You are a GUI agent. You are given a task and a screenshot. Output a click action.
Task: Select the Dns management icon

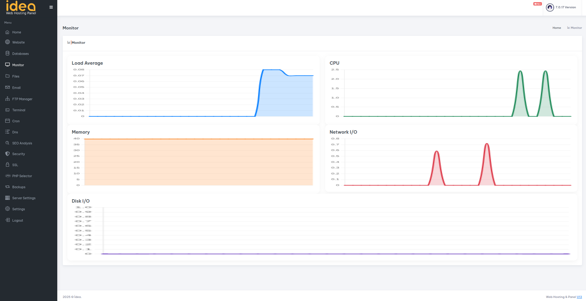7,132
